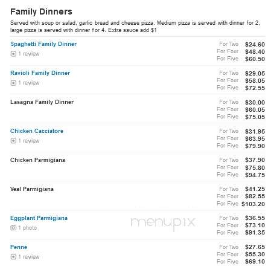Screen dimensions: 271x272
Task: Click review icon under Chicken Cacciatore
Action: point(13,141)
